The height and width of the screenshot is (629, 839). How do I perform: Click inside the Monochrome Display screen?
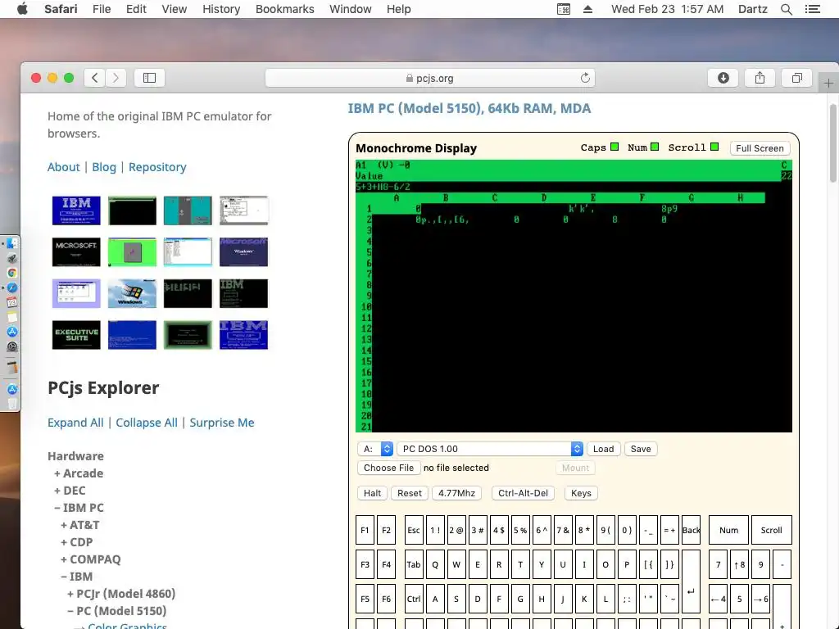pyautogui.click(x=574, y=296)
